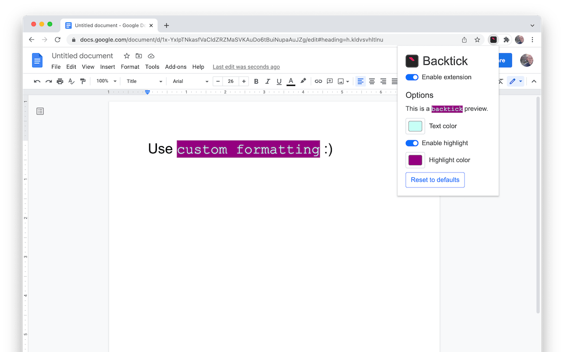Image resolution: width=564 pixels, height=352 pixels.
Task: Pick a new Highlight color swatch
Action: 415,160
